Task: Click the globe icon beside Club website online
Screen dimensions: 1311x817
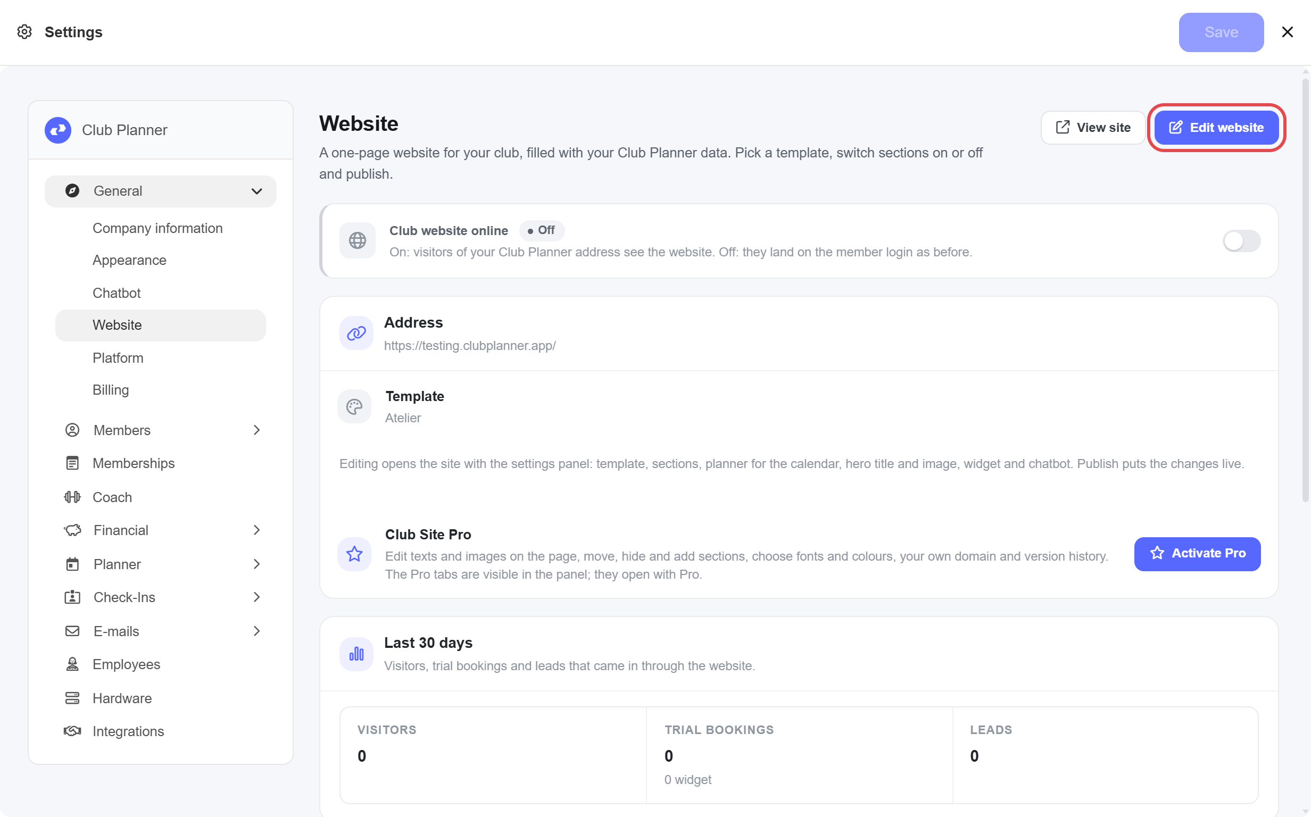Action: click(x=357, y=240)
